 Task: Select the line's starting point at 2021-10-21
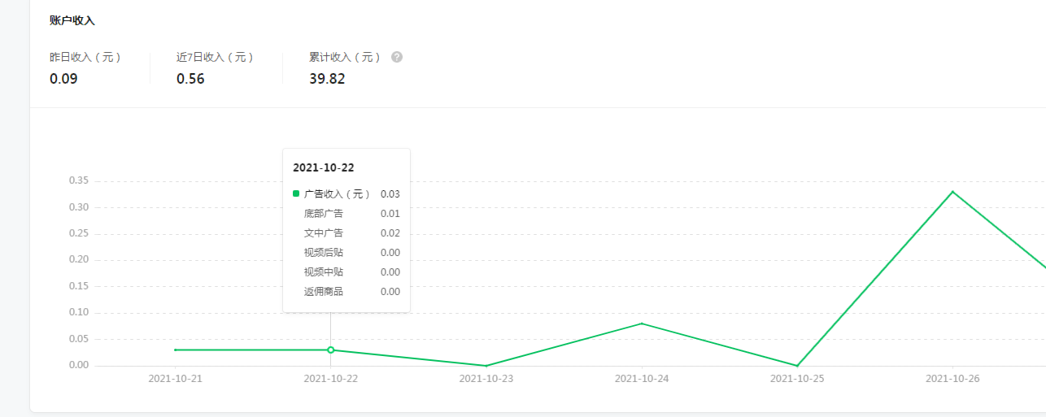click(175, 350)
